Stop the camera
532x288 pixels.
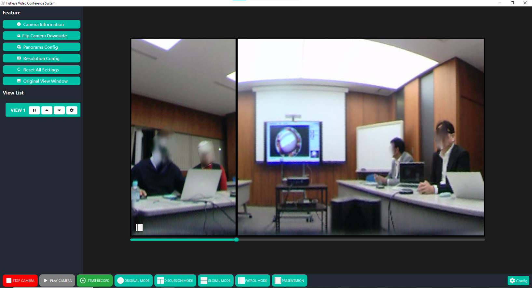[x=20, y=281]
